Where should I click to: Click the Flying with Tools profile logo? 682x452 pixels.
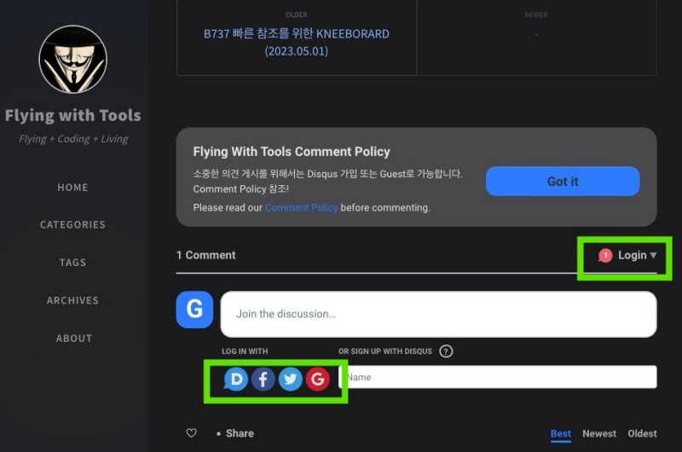(72, 59)
